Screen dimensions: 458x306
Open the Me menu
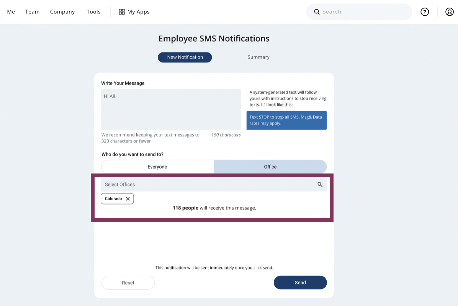pos(11,11)
